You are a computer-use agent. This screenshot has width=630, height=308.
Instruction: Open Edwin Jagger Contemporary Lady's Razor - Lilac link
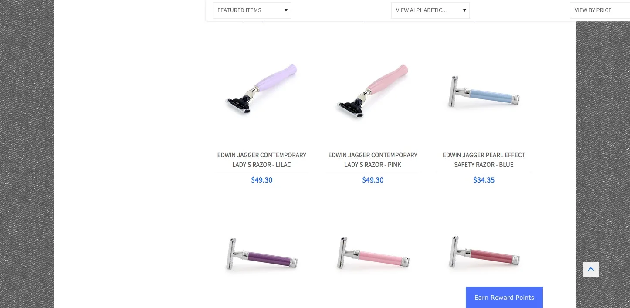click(x=261, y=160)
